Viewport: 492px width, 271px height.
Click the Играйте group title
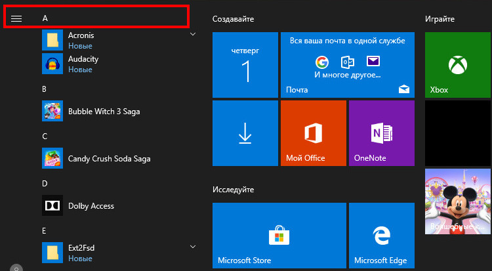440,19
